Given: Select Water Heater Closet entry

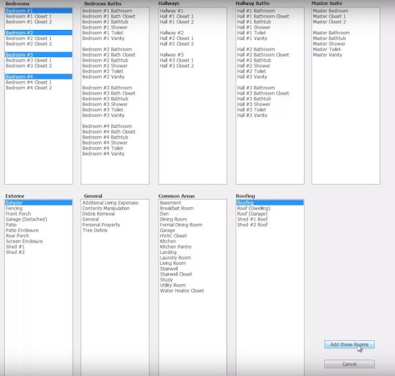Looking at the screenshot, I should coord(182,291).
